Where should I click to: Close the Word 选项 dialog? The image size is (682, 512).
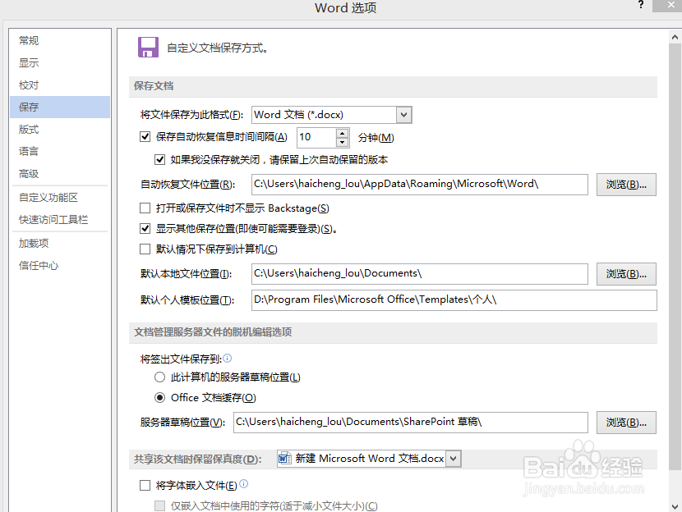click(670, 6)
